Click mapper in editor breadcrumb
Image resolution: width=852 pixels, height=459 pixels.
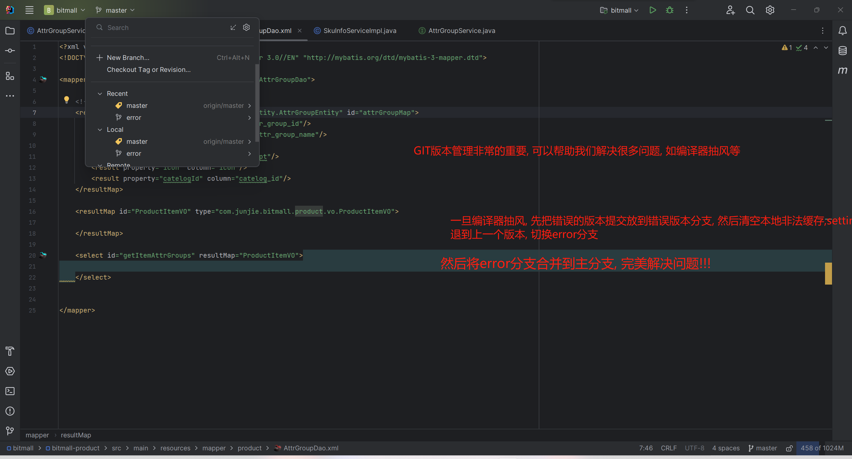(x=37, y=435)
